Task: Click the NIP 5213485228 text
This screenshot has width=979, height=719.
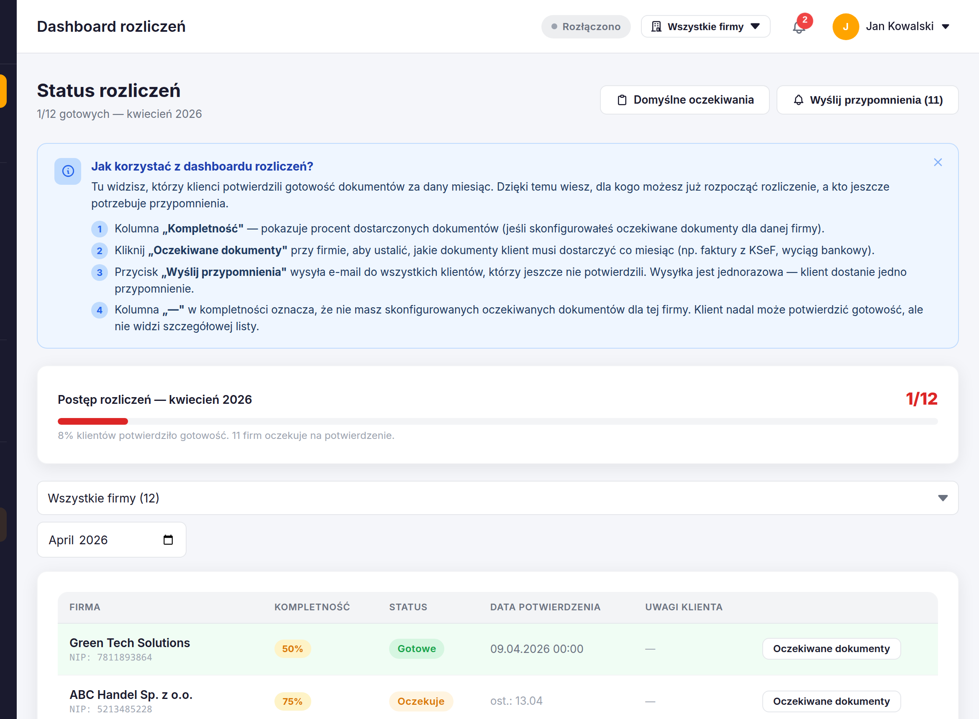Action: pos(110,709)
